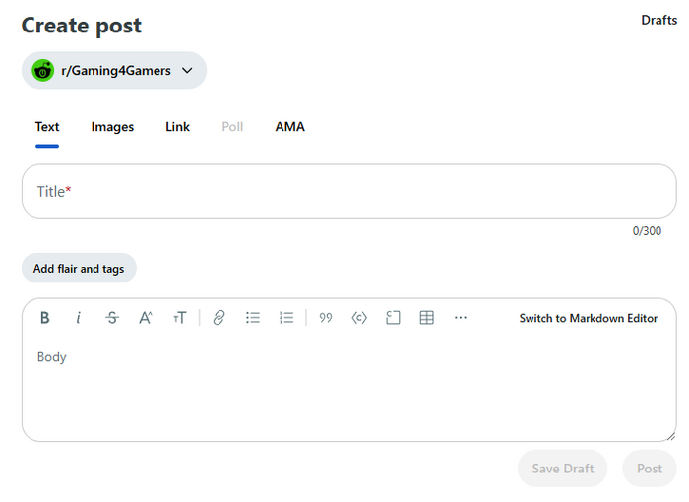
Task: Open more formatting options ellipsis
Action: [x=461, y=318]
